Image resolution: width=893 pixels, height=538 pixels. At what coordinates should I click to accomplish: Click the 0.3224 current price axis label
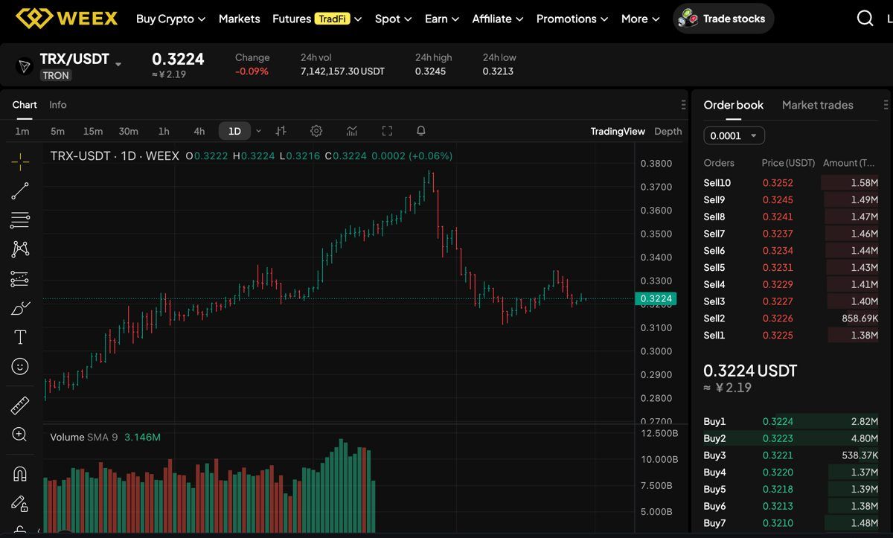[656, 299]
